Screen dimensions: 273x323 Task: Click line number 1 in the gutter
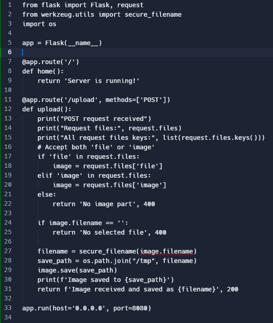click(9, 5)
